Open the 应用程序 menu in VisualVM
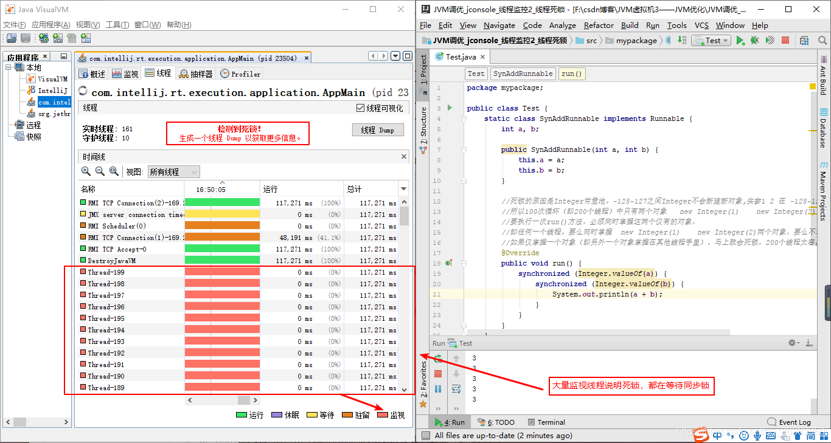This screenshot has width=831, height=443. 50,25
